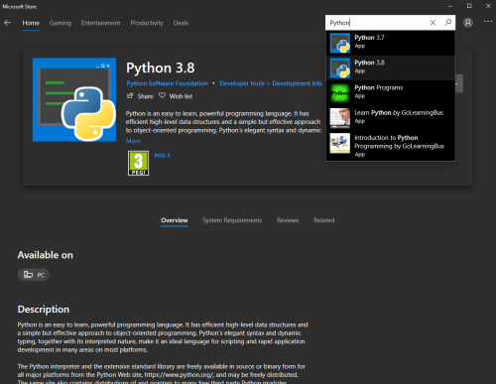Open the three-dot more options menu
The width and height of the screenshot is (496, 384).
[x=488, y=22]
